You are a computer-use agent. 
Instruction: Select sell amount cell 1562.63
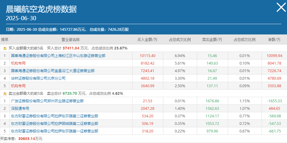(x=212, y=109)
